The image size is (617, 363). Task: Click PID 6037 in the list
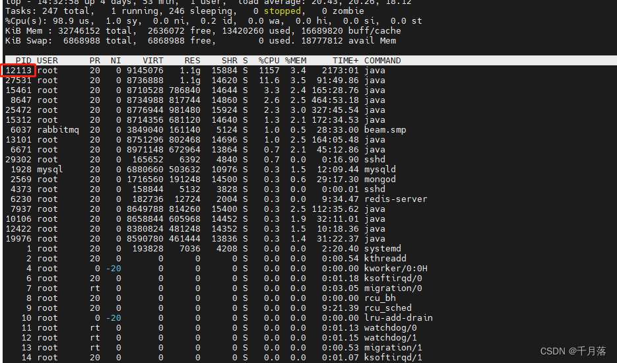[x=21, y=130]
